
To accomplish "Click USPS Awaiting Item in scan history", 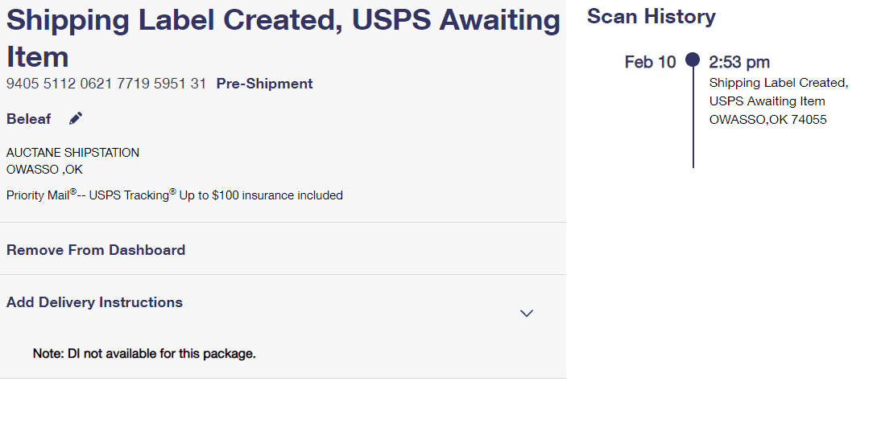I will point(767,101).
